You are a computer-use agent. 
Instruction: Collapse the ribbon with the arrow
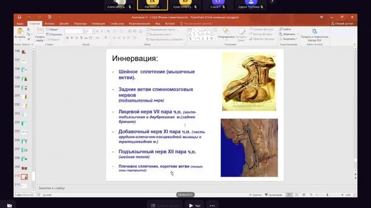click(354, 44)
